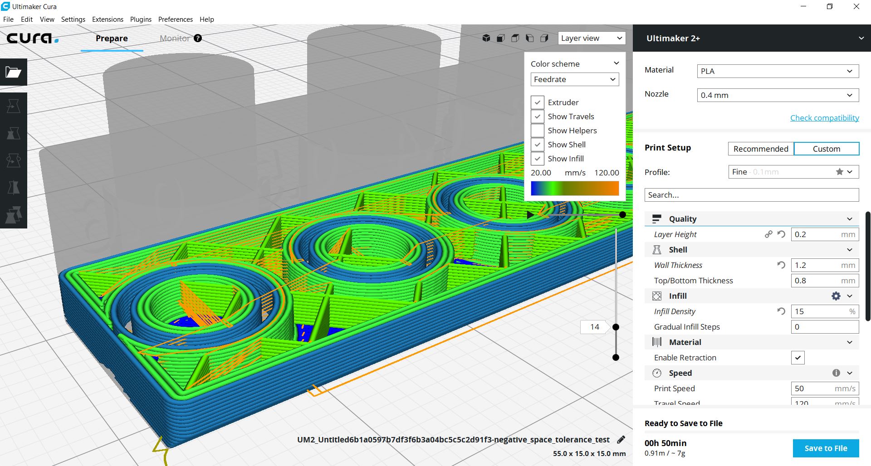Screen dimensions: 871x466
Task: Switch to right side camera view cube
Action: pyautogui.click(x=544, y=38)
